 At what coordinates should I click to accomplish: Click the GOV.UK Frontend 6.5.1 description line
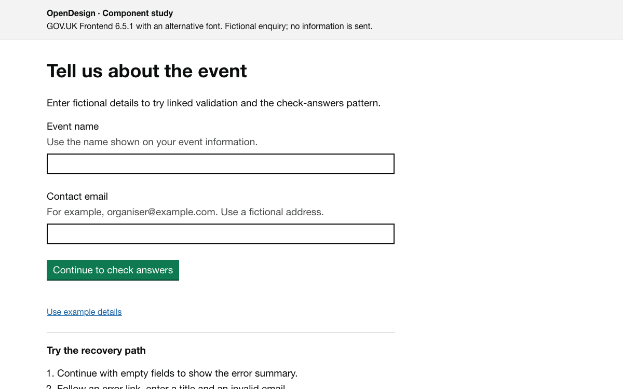210,26
